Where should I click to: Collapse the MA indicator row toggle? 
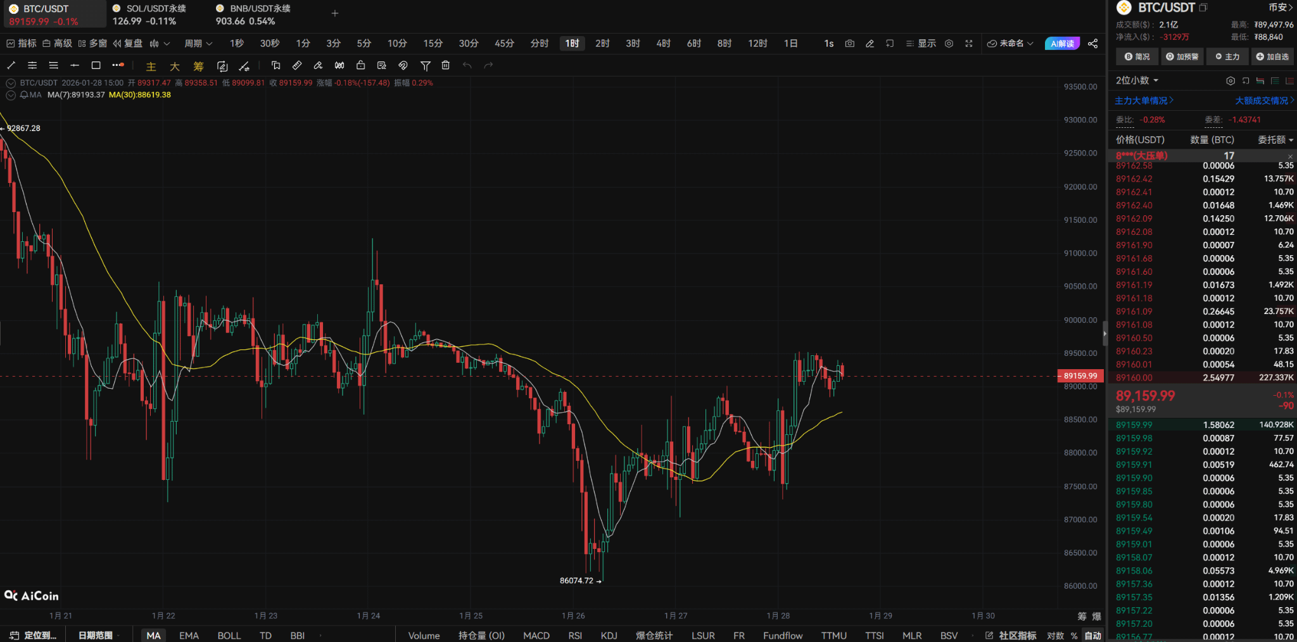tap(10, 95)
